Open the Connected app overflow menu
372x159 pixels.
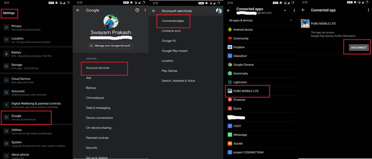[x=368, y=10]
